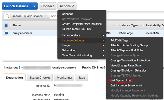Open Launch Instance dropdown arrow
Screen dimensions: 164x100
[x=34, y=6]
